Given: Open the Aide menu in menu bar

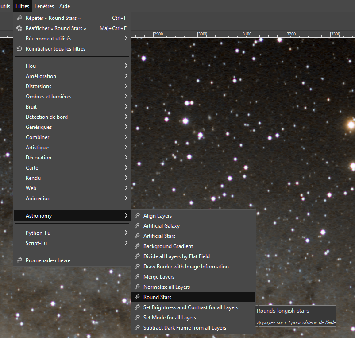Looking at the screenshot, I should 65,6.
